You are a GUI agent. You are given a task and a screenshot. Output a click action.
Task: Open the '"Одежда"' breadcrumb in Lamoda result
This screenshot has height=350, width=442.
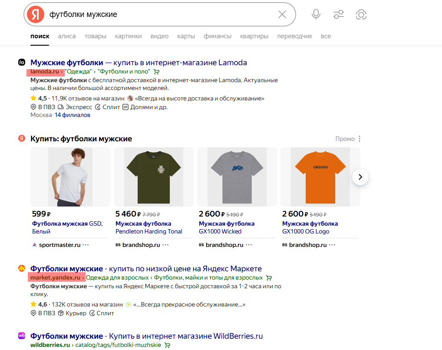(78, 72)
